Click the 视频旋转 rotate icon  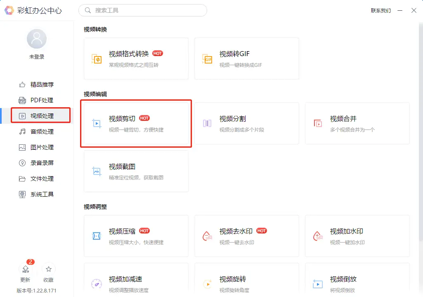[207, 284]
